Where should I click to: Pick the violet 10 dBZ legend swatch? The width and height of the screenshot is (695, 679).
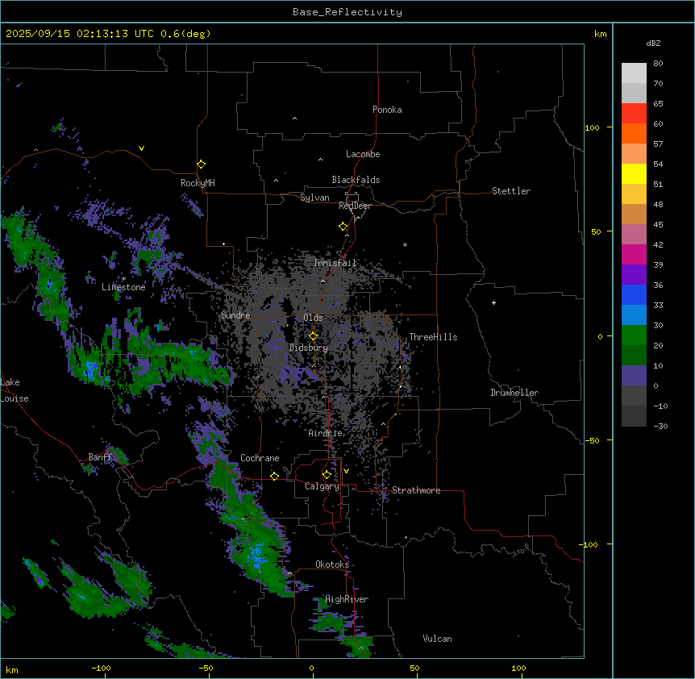[634, 376]
